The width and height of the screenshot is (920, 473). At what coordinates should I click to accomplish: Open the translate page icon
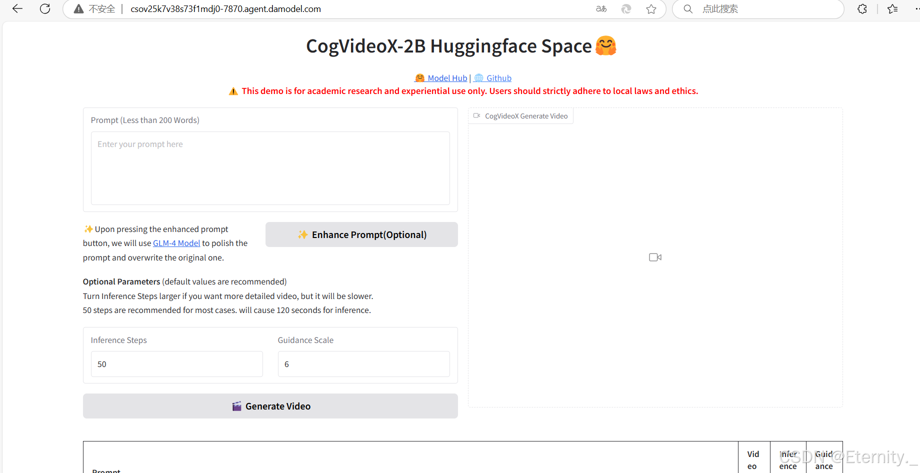[601, 9]
